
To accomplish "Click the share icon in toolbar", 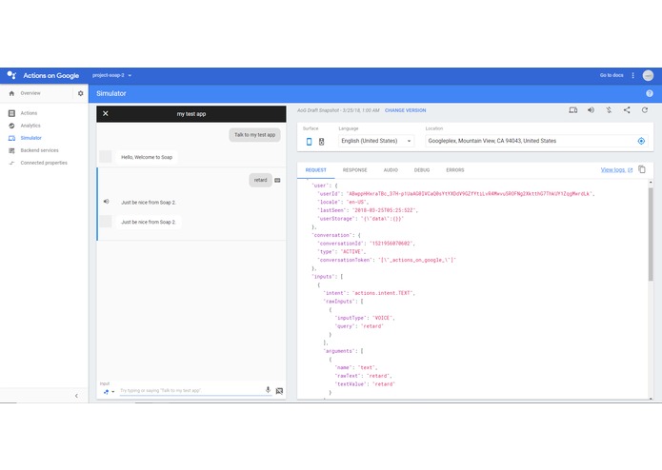I will [627, 110].
